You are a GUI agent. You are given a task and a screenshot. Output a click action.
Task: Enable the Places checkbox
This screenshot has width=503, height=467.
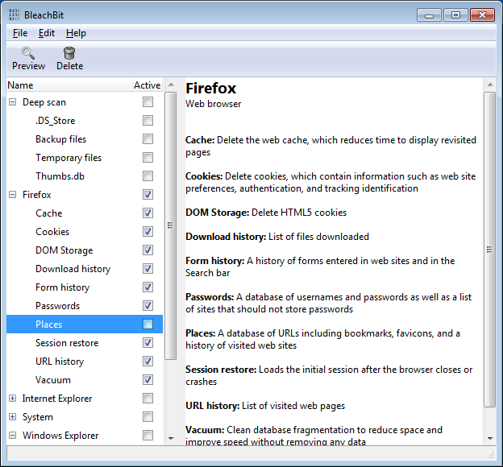pyautogui.click(x=148, y=324)
